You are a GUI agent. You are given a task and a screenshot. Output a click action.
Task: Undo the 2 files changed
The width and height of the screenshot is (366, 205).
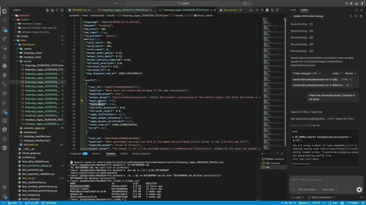point(337,73)
